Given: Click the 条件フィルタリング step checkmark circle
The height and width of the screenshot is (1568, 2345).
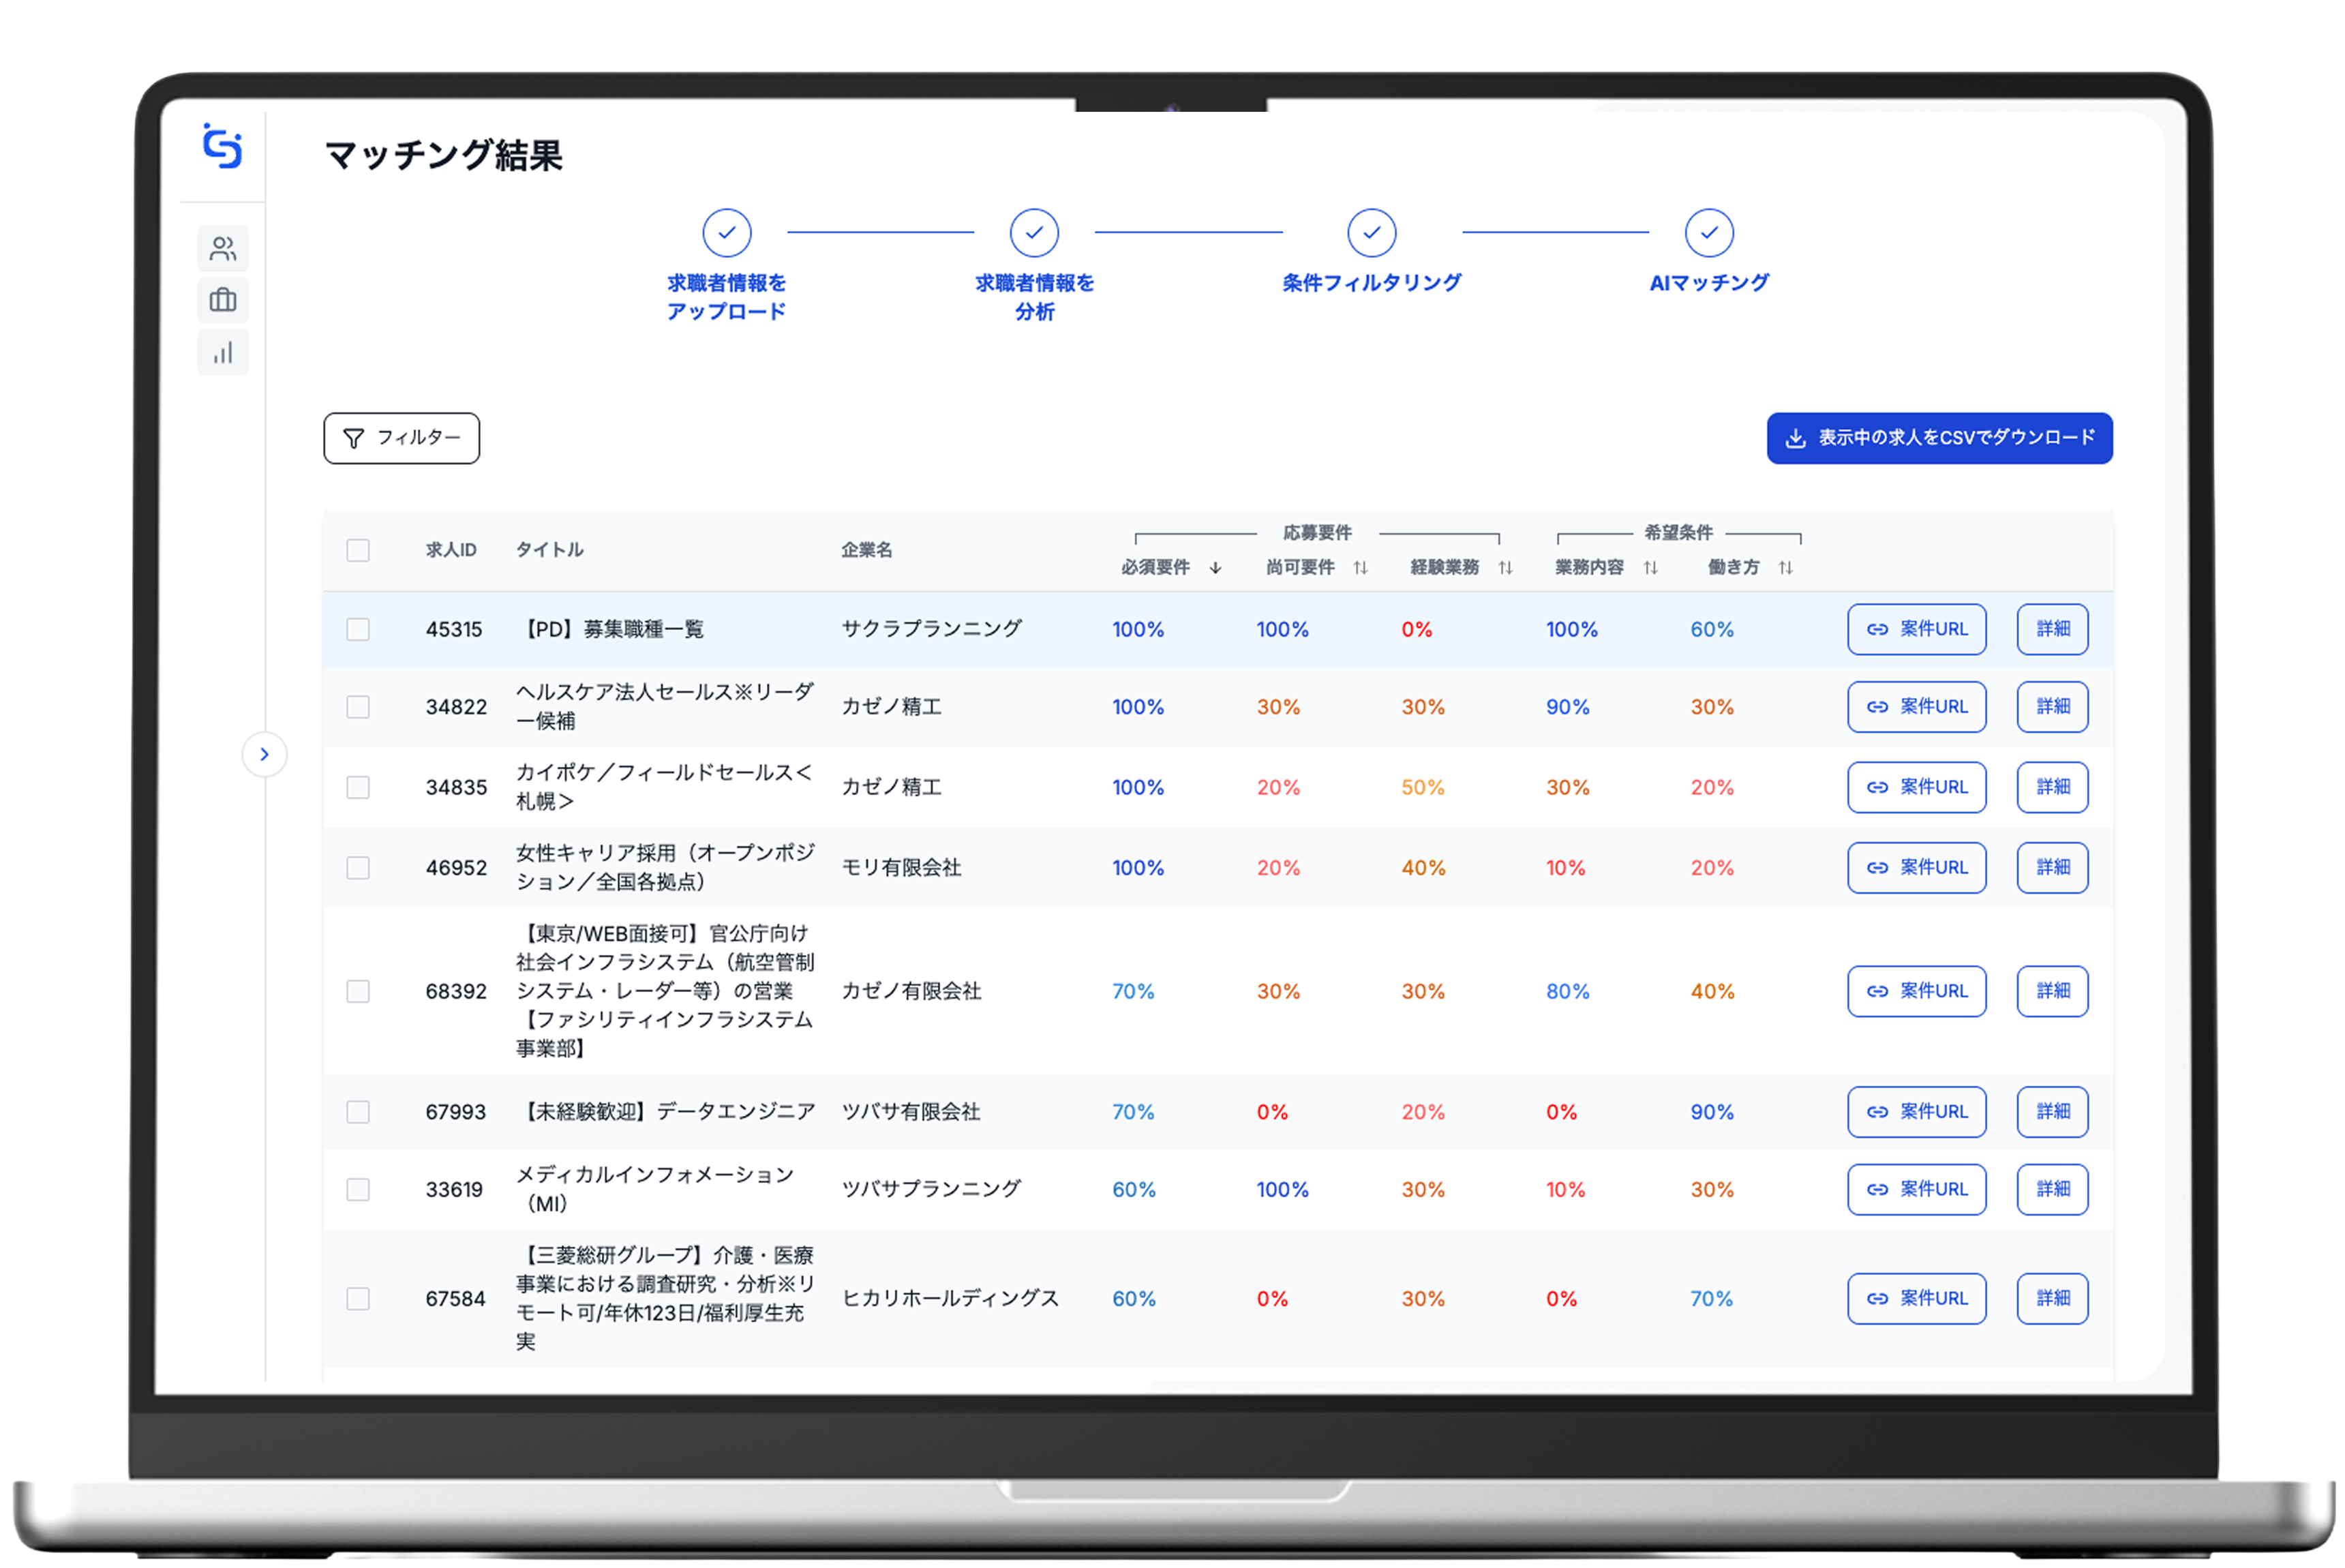Looking at the screenshot, I should [x=1371, y=233].
